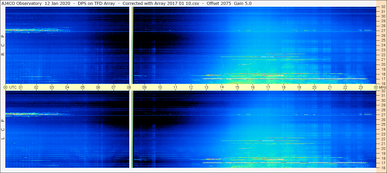Click the 06 hour marker
This screenshot has height=173, width=387.
click(98, 87)
